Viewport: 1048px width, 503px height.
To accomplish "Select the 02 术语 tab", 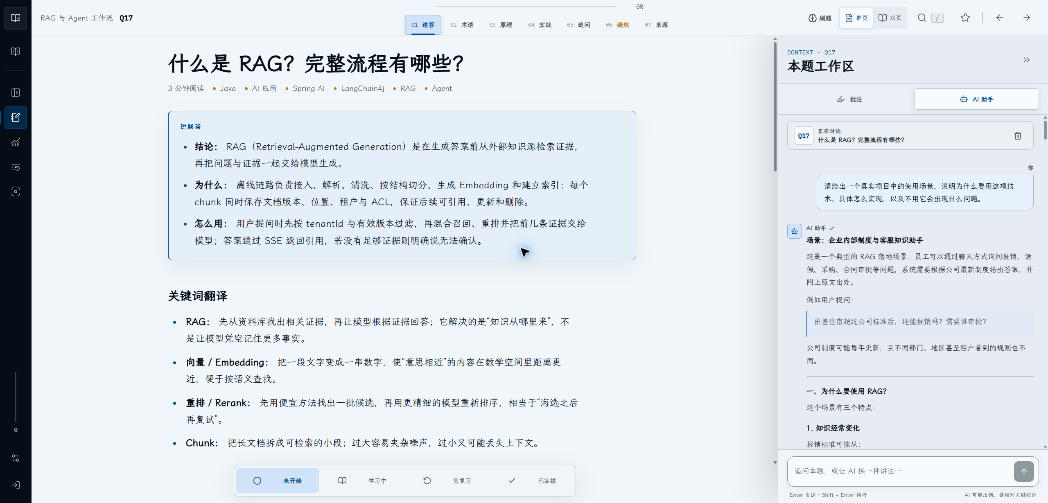I will (462, 25).
